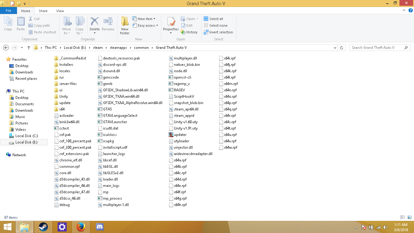Open Firefox from the taskbar

tap(81, 227)
